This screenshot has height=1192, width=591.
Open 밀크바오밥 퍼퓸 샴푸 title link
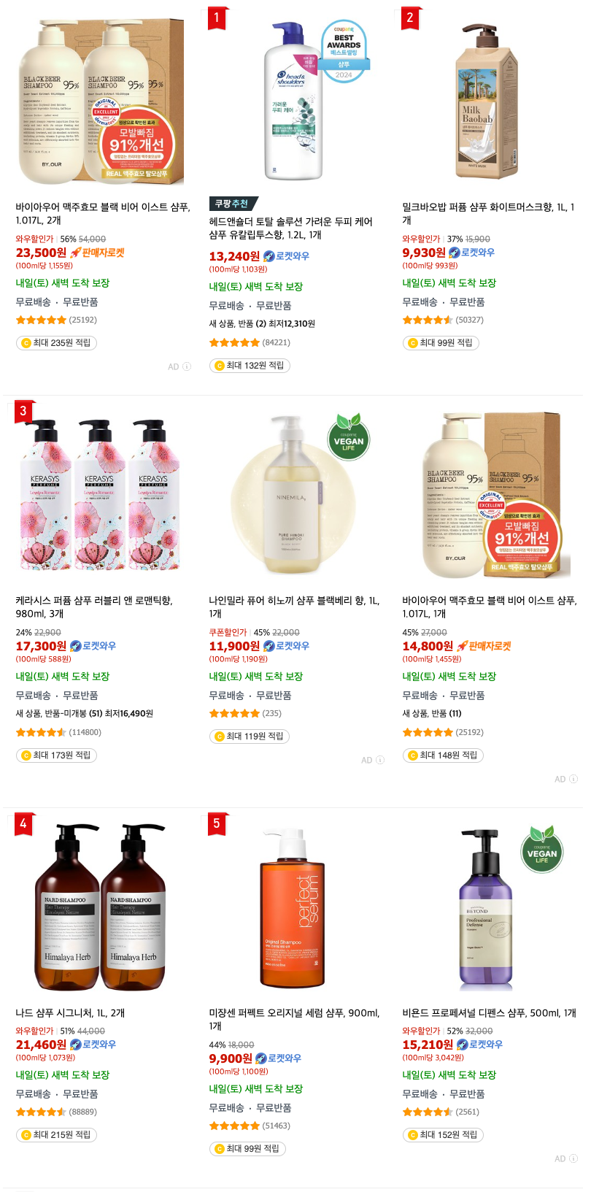488,213
